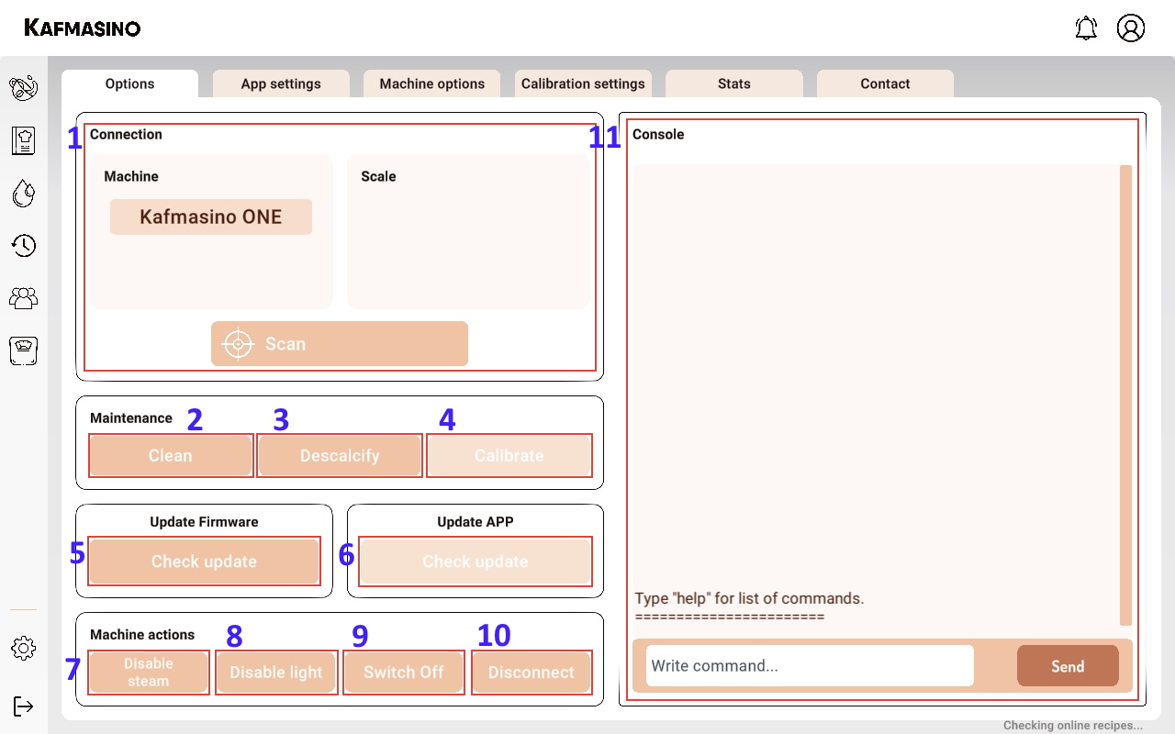Screen dimensions: 1175x734
Task: Start the Descalcify routine
Action: pos(340,455)
